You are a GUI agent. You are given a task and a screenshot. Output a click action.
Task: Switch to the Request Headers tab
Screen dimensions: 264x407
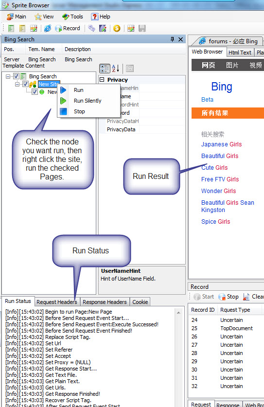tap(57, 302)
